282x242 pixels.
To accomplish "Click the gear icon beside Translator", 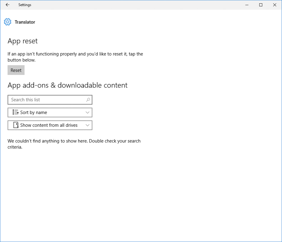I will 7,22.
